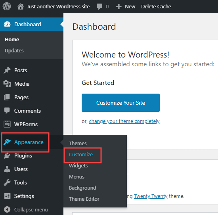Image resolution: width=218 pixels, height=215 pixels.
Task: Open Widgets in Appearance submenu
Action: pyautogui.click(x=78, y=166)
